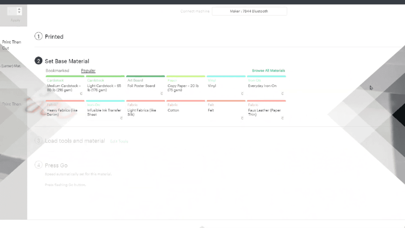The width and height of the screenshot is (405, 228).
Task: Click the Apply copies button
Action: (15, 20)
